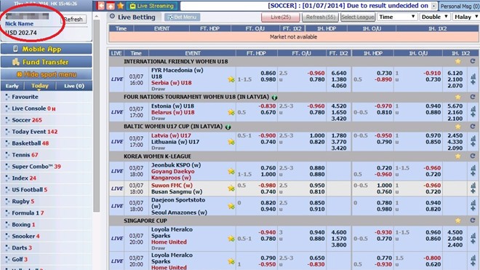The width and height of the screenshot is (480, 270).
Task: Toggle favourite star for Estonia (w) U18 match
Action: tap(231, 113)
